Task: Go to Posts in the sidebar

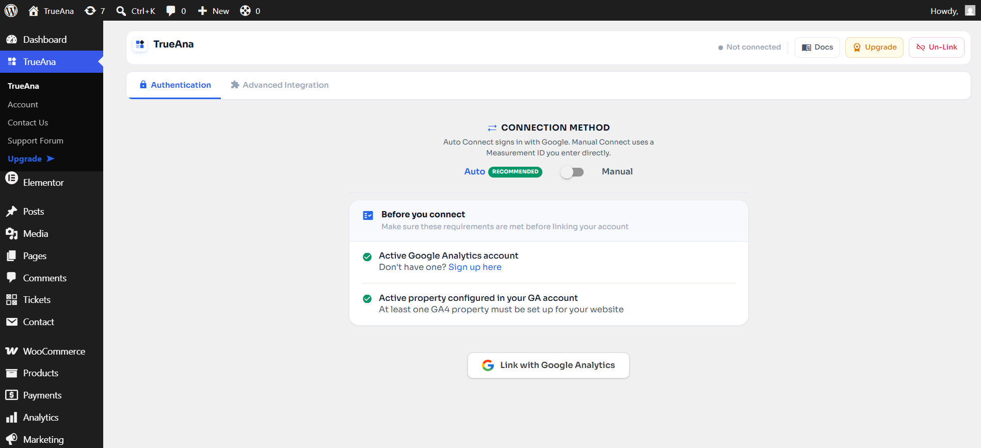Action: tap(52, 212)
